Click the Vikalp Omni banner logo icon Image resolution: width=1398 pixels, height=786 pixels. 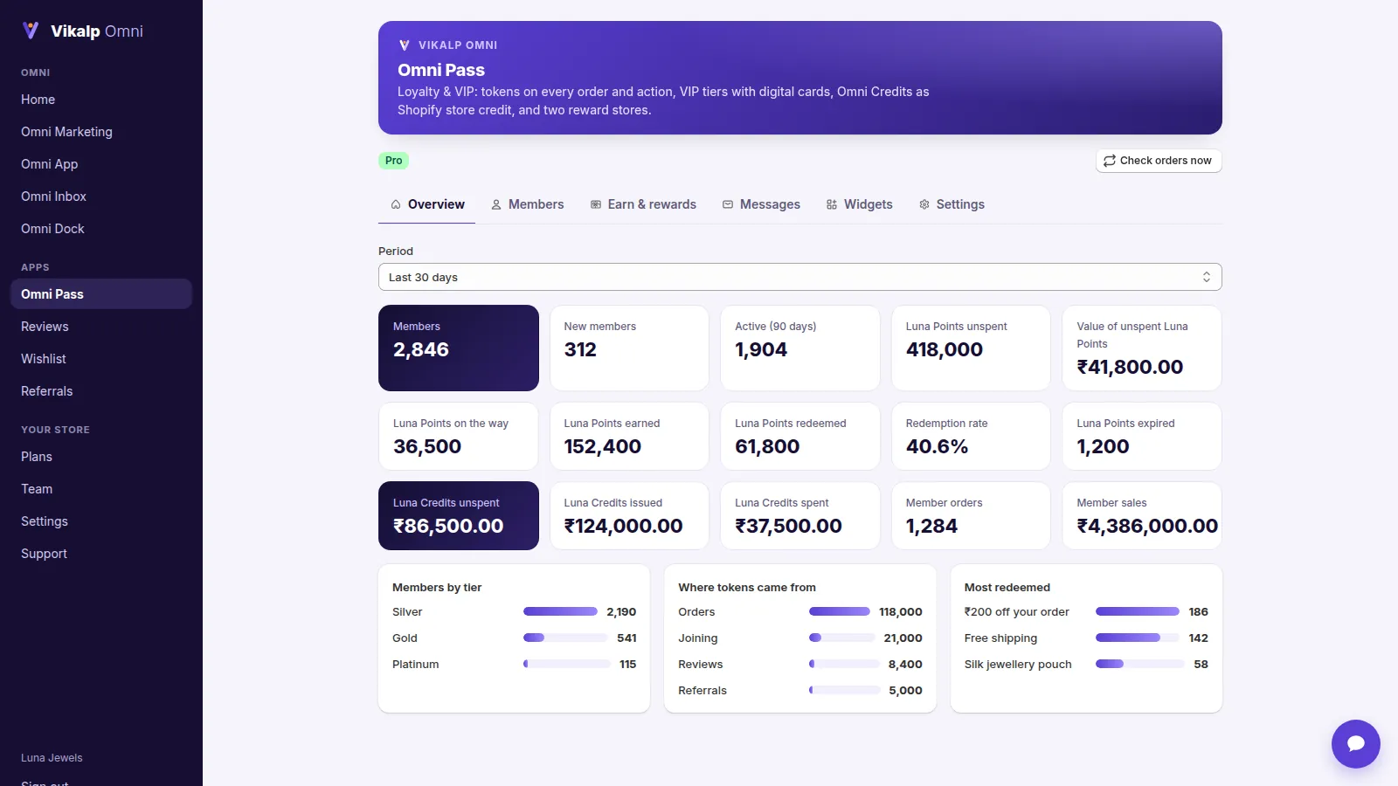click(x=404, y=45)
